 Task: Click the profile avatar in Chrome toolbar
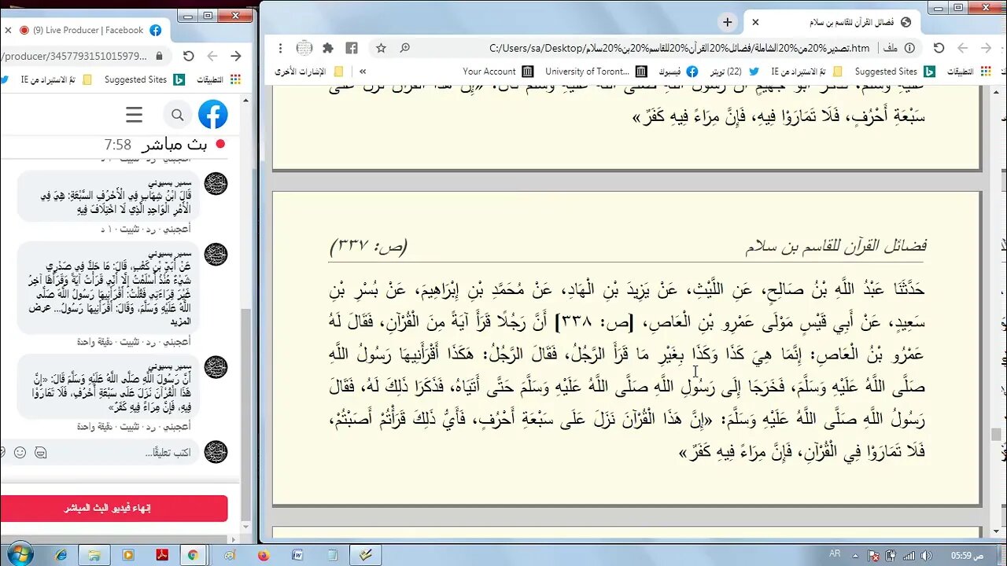coord(304,48)
